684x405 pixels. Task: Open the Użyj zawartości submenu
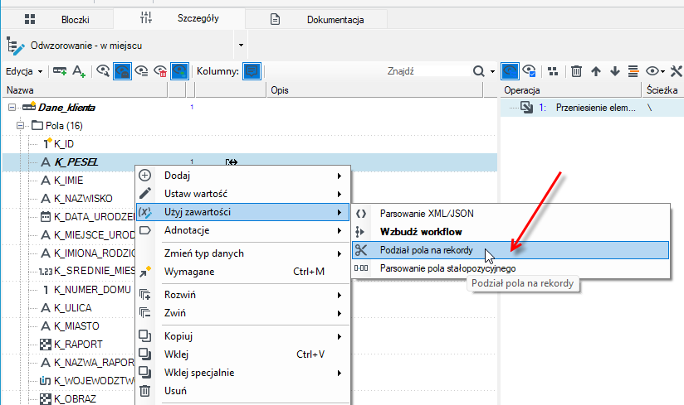tap(242, 212)
